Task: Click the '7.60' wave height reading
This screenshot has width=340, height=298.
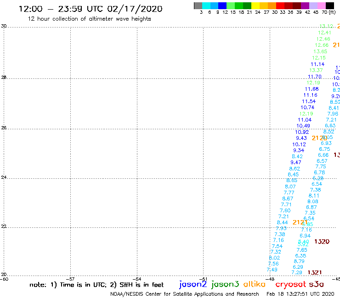Action: pos(285,210)
